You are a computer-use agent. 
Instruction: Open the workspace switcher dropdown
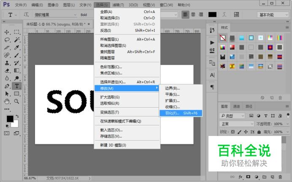point(273,15)
